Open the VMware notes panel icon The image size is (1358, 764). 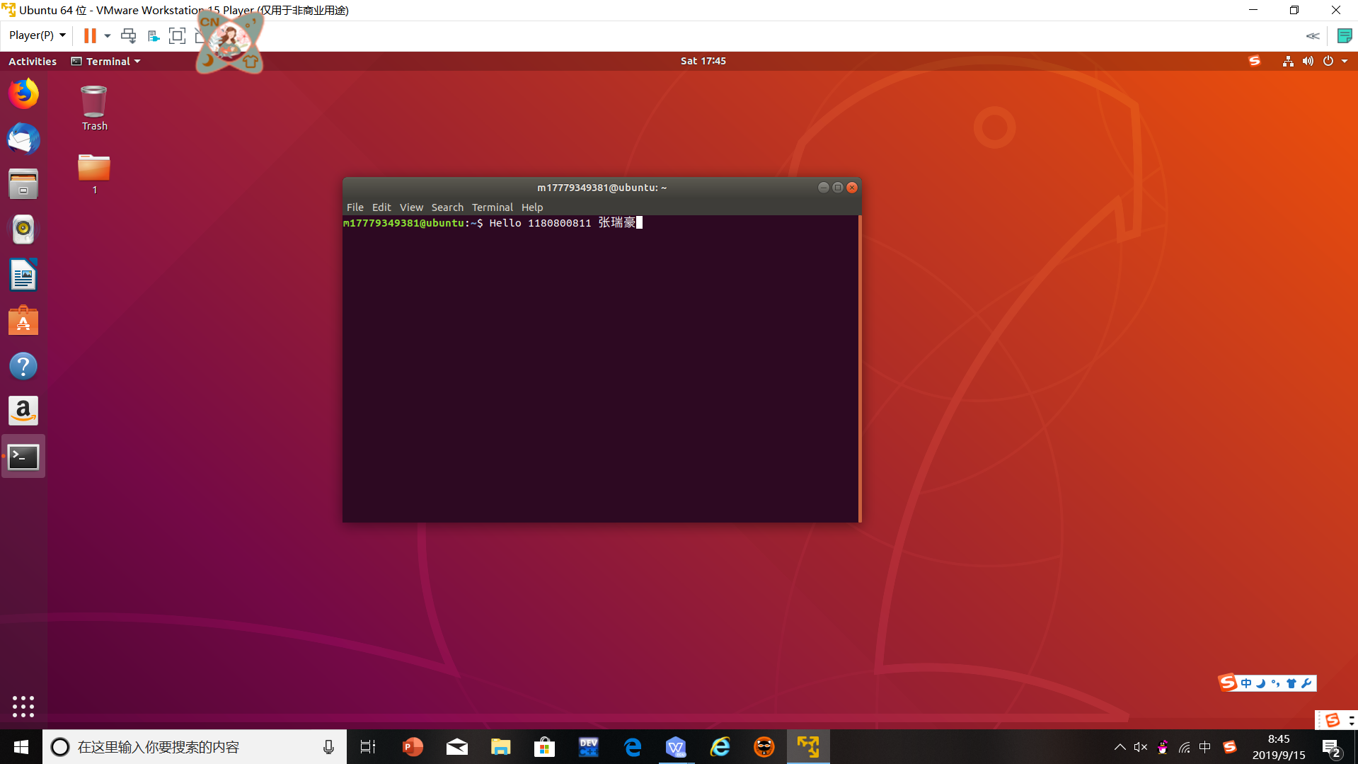(x=1345, y=35)
